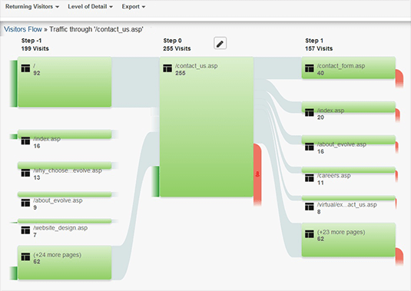The image size is (411, 291).
Task: Go to the Visitors Flow breadcrumb link
Action: tap(23, 29)
